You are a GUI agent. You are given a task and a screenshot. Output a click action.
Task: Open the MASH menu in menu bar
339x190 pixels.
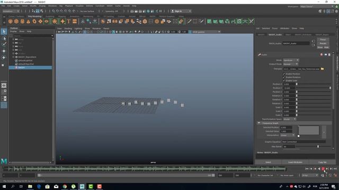click(110, 6)
